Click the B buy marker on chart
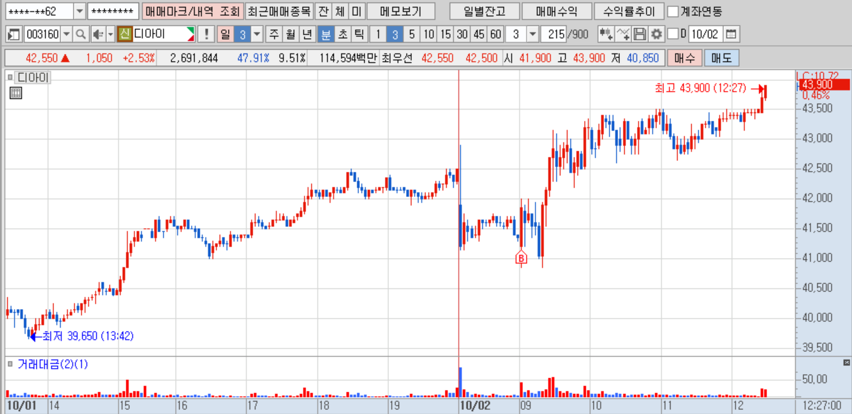 (x=521, y=257)
